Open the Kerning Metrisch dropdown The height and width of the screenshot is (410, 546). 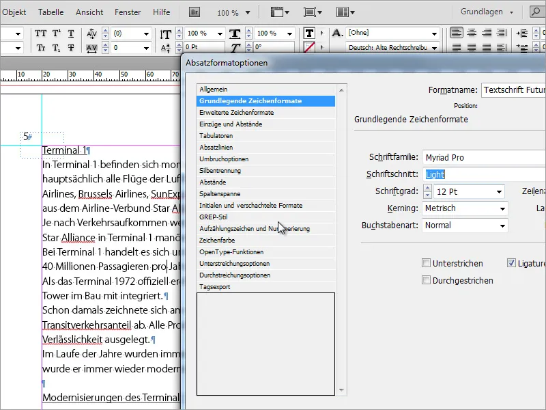click(502, 208)
